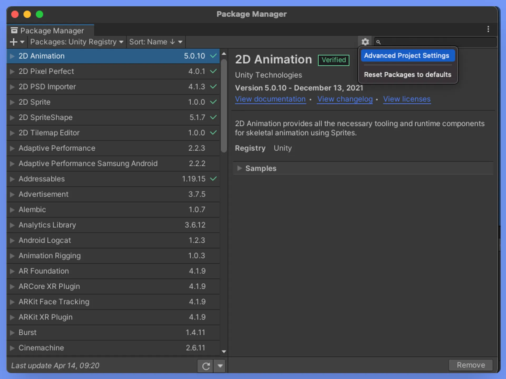Screen dimensions: 506x379
Task: Click Version 5.0.10 - December 13, 2021 text
Action: 299,88
